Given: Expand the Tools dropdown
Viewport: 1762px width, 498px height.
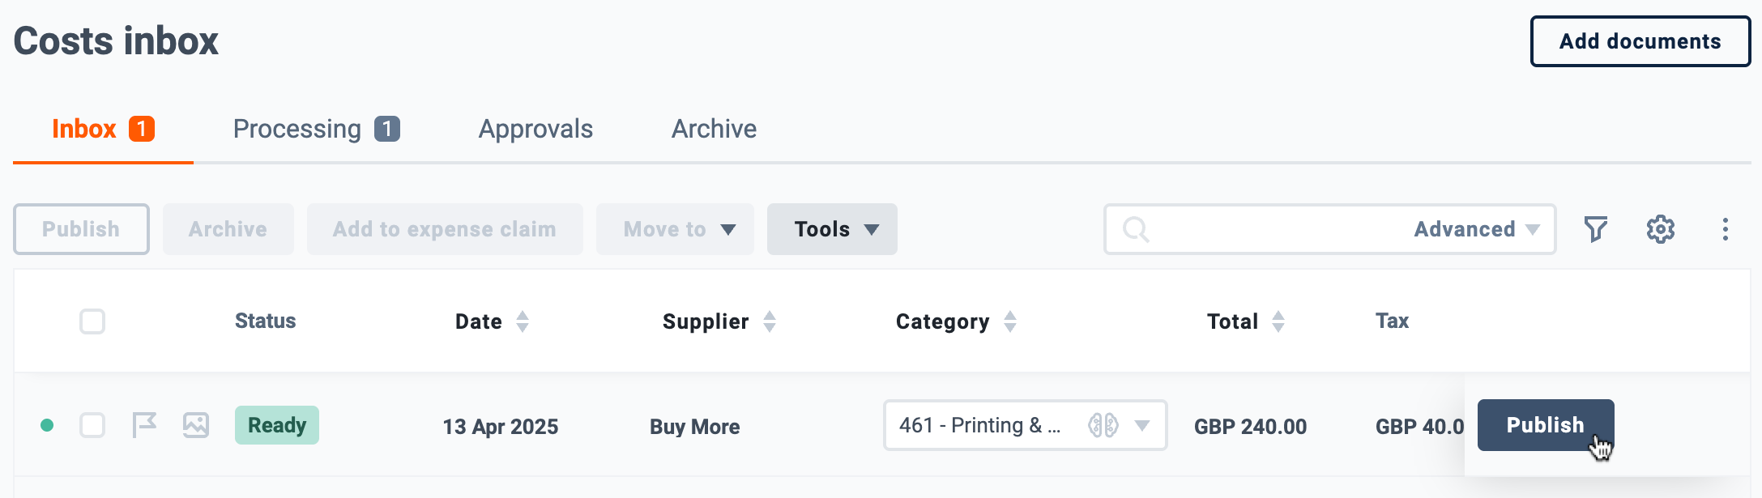Looking at the screenshot, I should click(832, 229).
